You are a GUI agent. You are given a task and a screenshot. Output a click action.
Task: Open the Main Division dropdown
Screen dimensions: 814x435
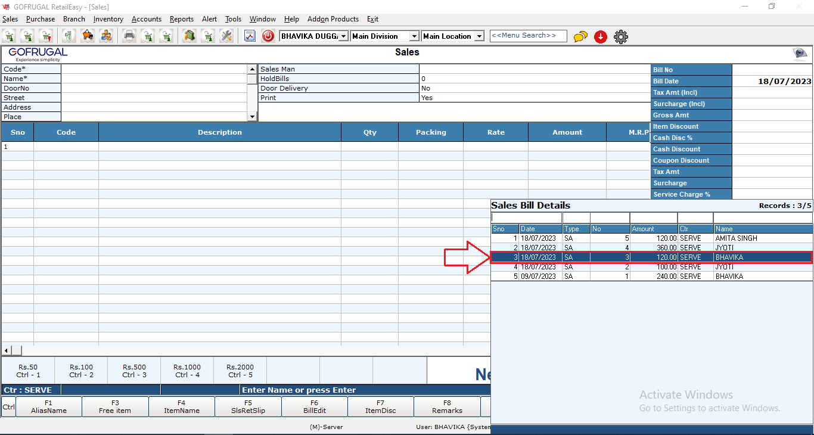pos(414,36)
